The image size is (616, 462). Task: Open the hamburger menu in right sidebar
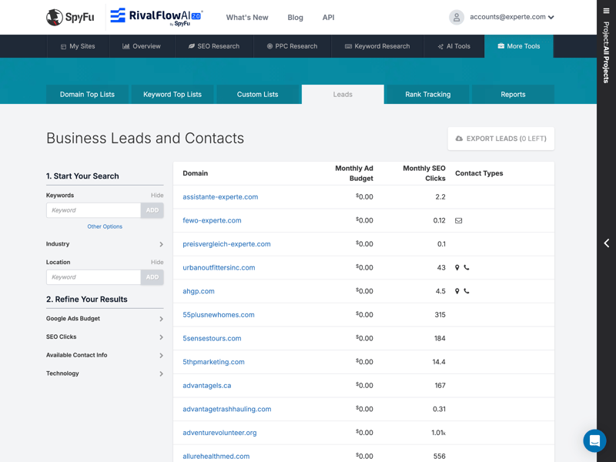pyautogui.click(x=606, y=11)
